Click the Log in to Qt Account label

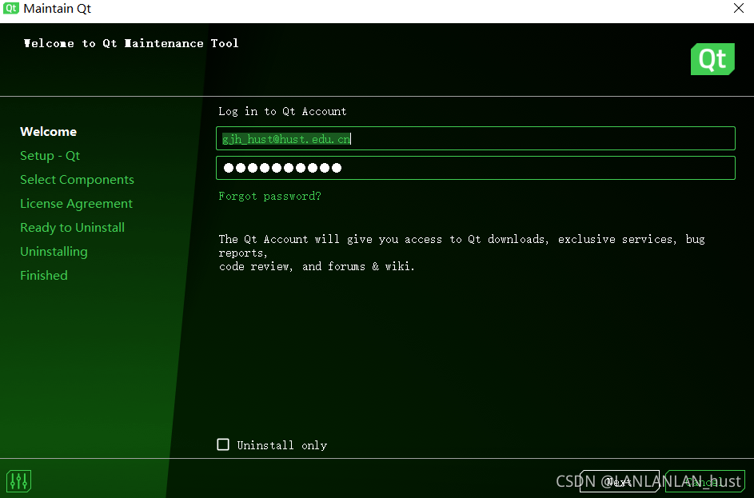click(282, 112)
